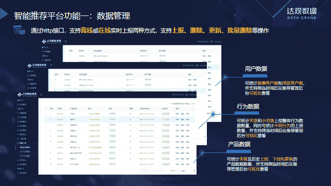Image resolution: width=331 pixels, height=186 pixels.
Task: Click the sort arrows on the table's priority column header
Action: click(134, 109)
